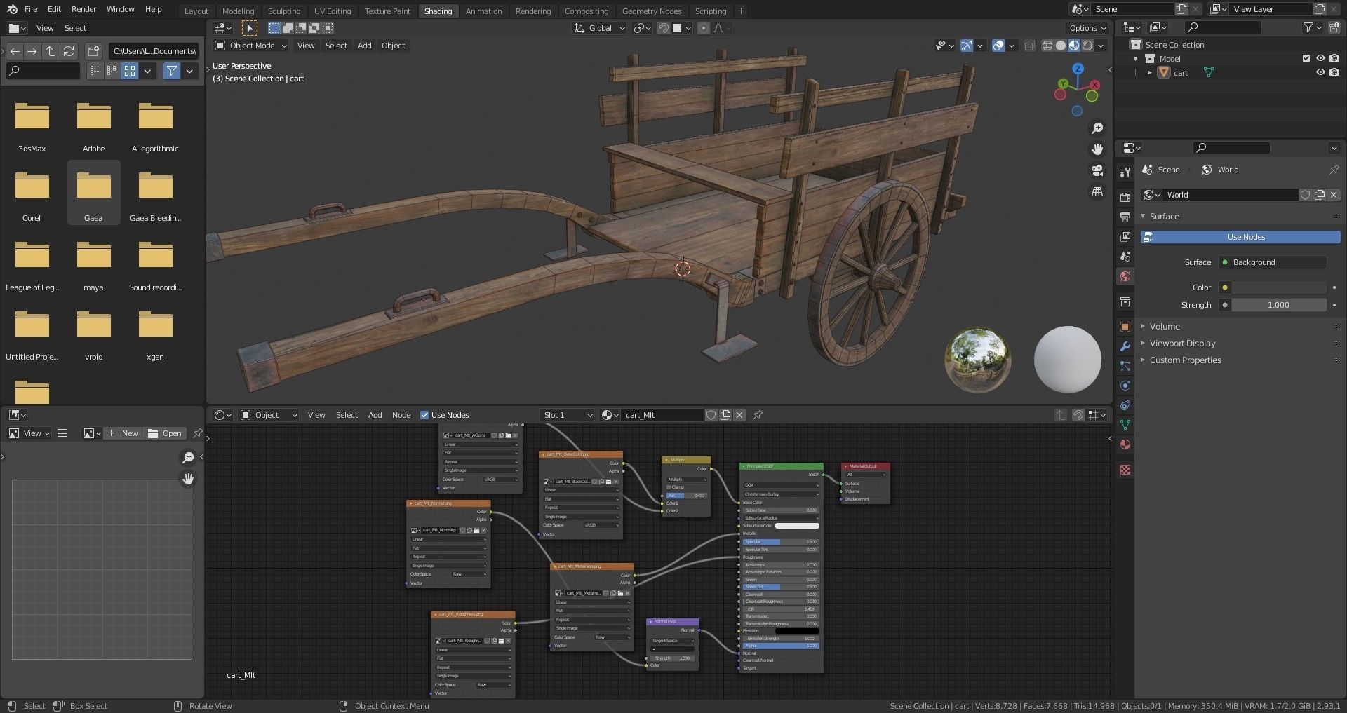The width and height of the screenshot is (1347, 713).
Task: Open the World properties tab icon
Action: click(1125, 276)
